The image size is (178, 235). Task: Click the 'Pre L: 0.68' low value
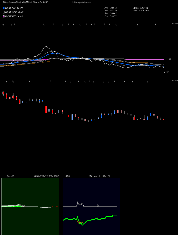pyautogui.click(x=111, y=14)
